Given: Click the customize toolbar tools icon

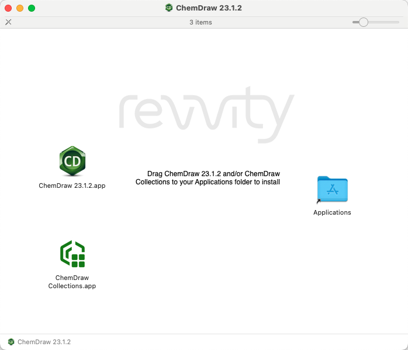Looking at the screenshot, I should tap(8, 22).
